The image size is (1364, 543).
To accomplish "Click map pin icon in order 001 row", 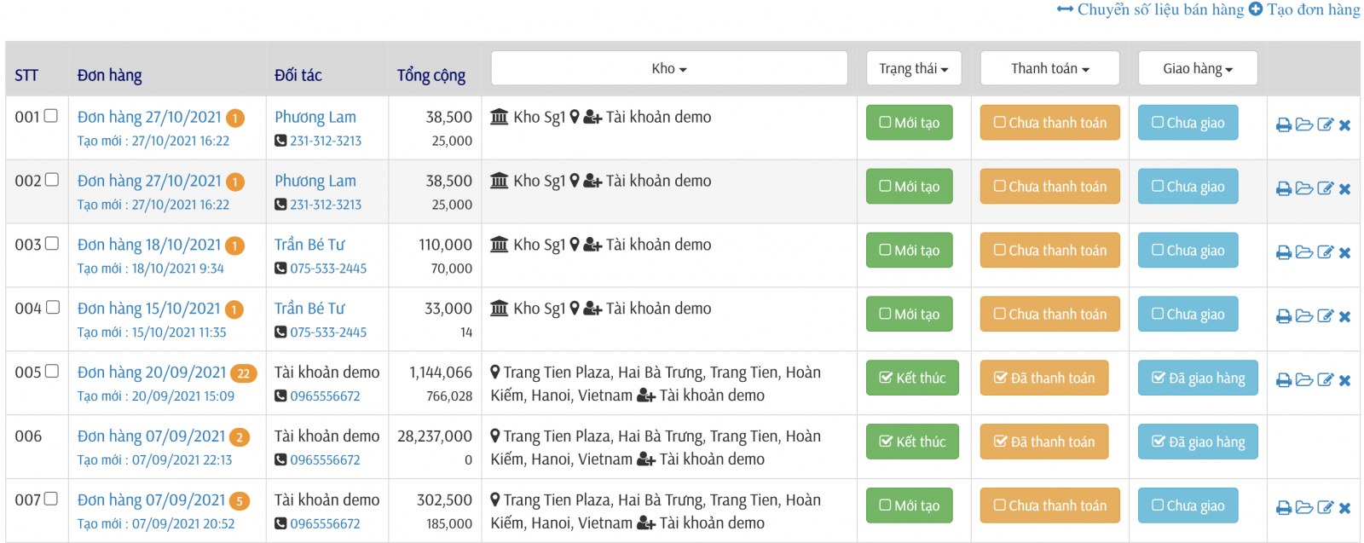I will point(575,117).
